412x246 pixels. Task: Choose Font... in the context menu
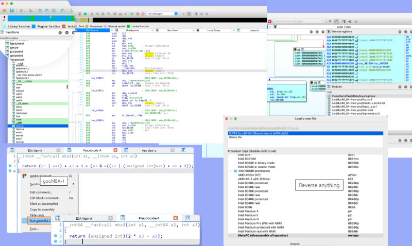point(34,229)
